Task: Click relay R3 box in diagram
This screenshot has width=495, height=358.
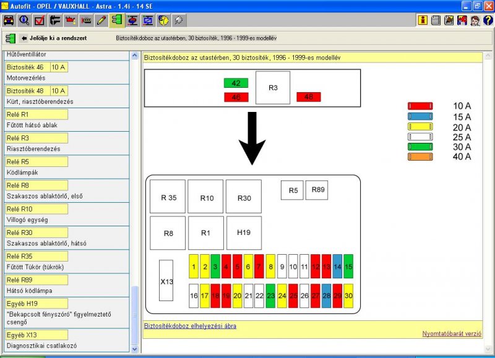Action: click(x=273, y=88)
